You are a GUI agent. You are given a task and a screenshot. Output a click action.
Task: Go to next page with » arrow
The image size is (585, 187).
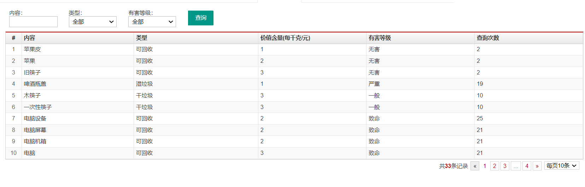tap(537, 166)
